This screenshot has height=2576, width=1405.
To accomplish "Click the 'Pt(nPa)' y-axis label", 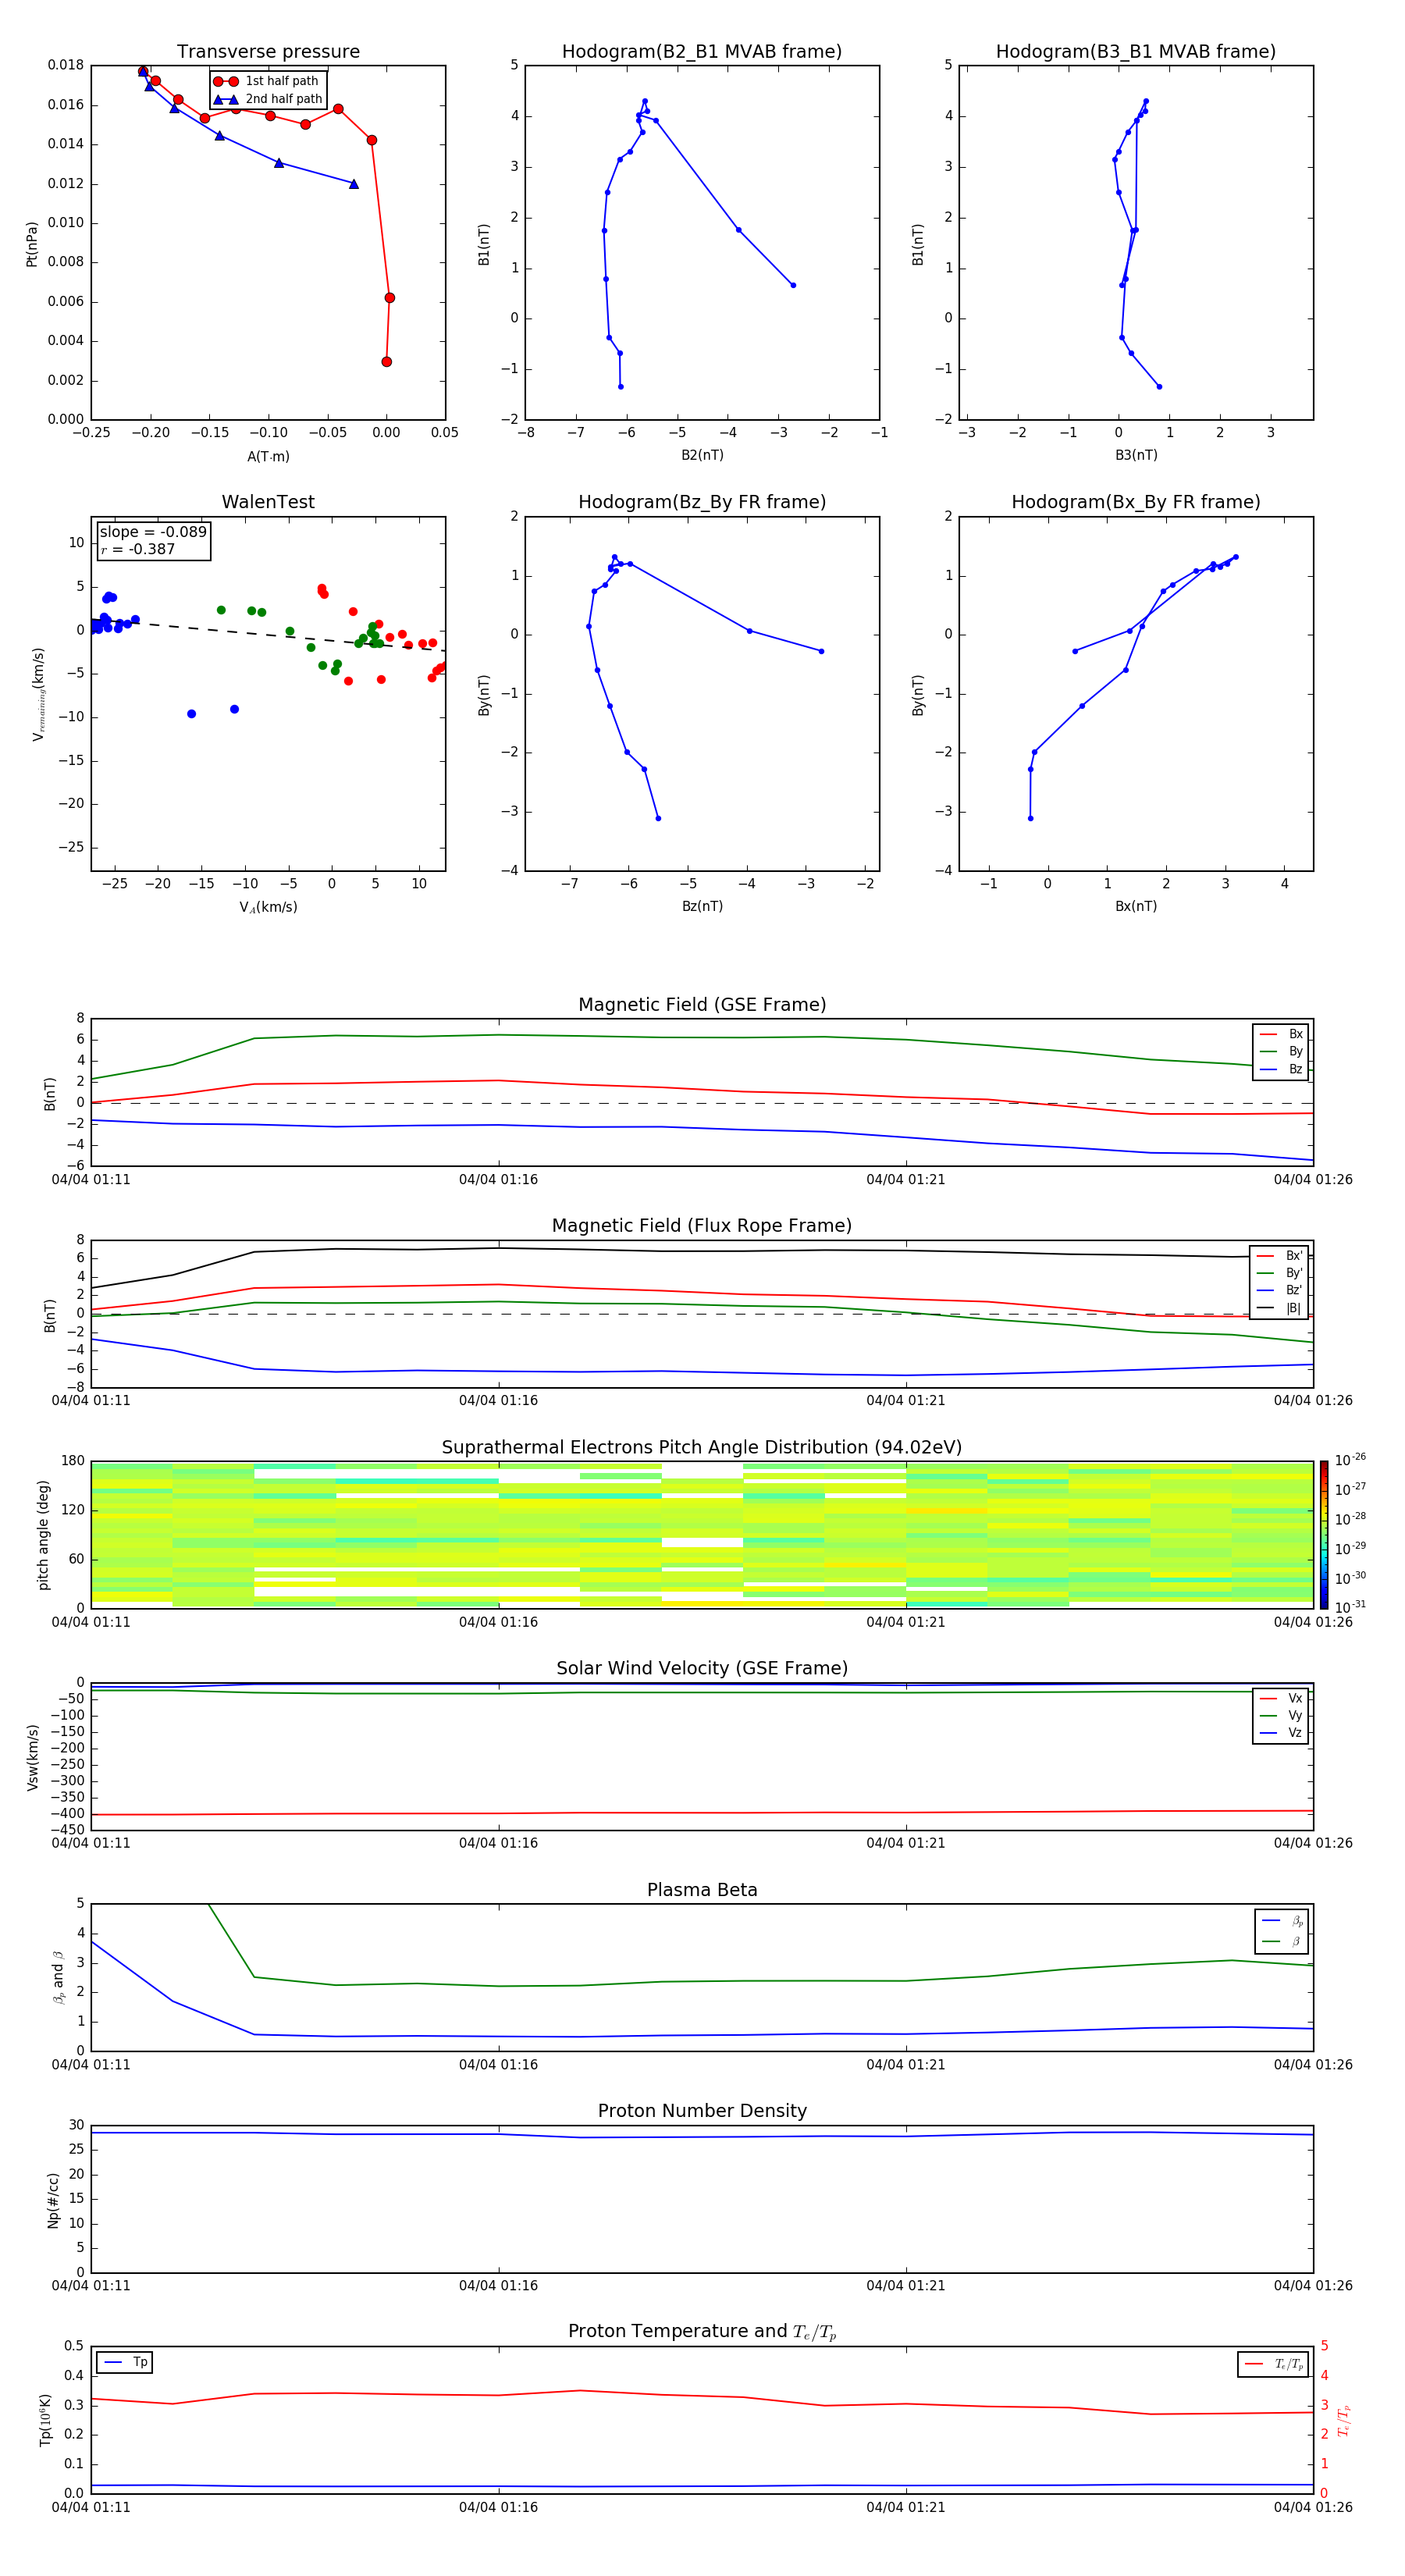I will [31, 243].
